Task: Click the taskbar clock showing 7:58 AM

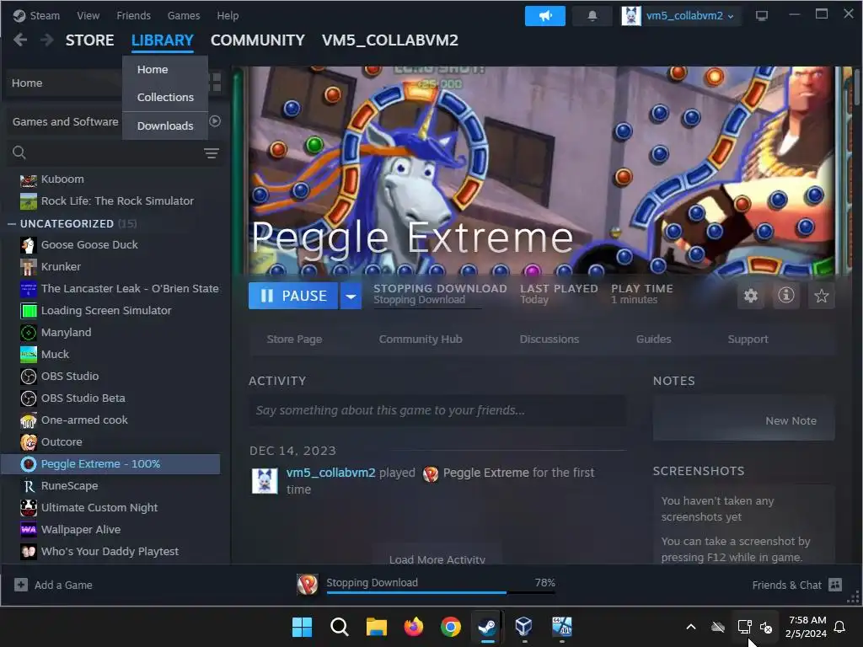Action: tap(807, 627)
